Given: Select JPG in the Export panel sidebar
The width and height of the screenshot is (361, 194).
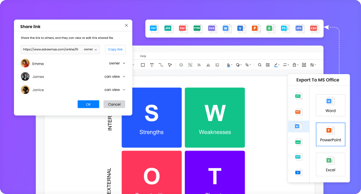Looking at the screenshot, I should [x=299, y=96].
